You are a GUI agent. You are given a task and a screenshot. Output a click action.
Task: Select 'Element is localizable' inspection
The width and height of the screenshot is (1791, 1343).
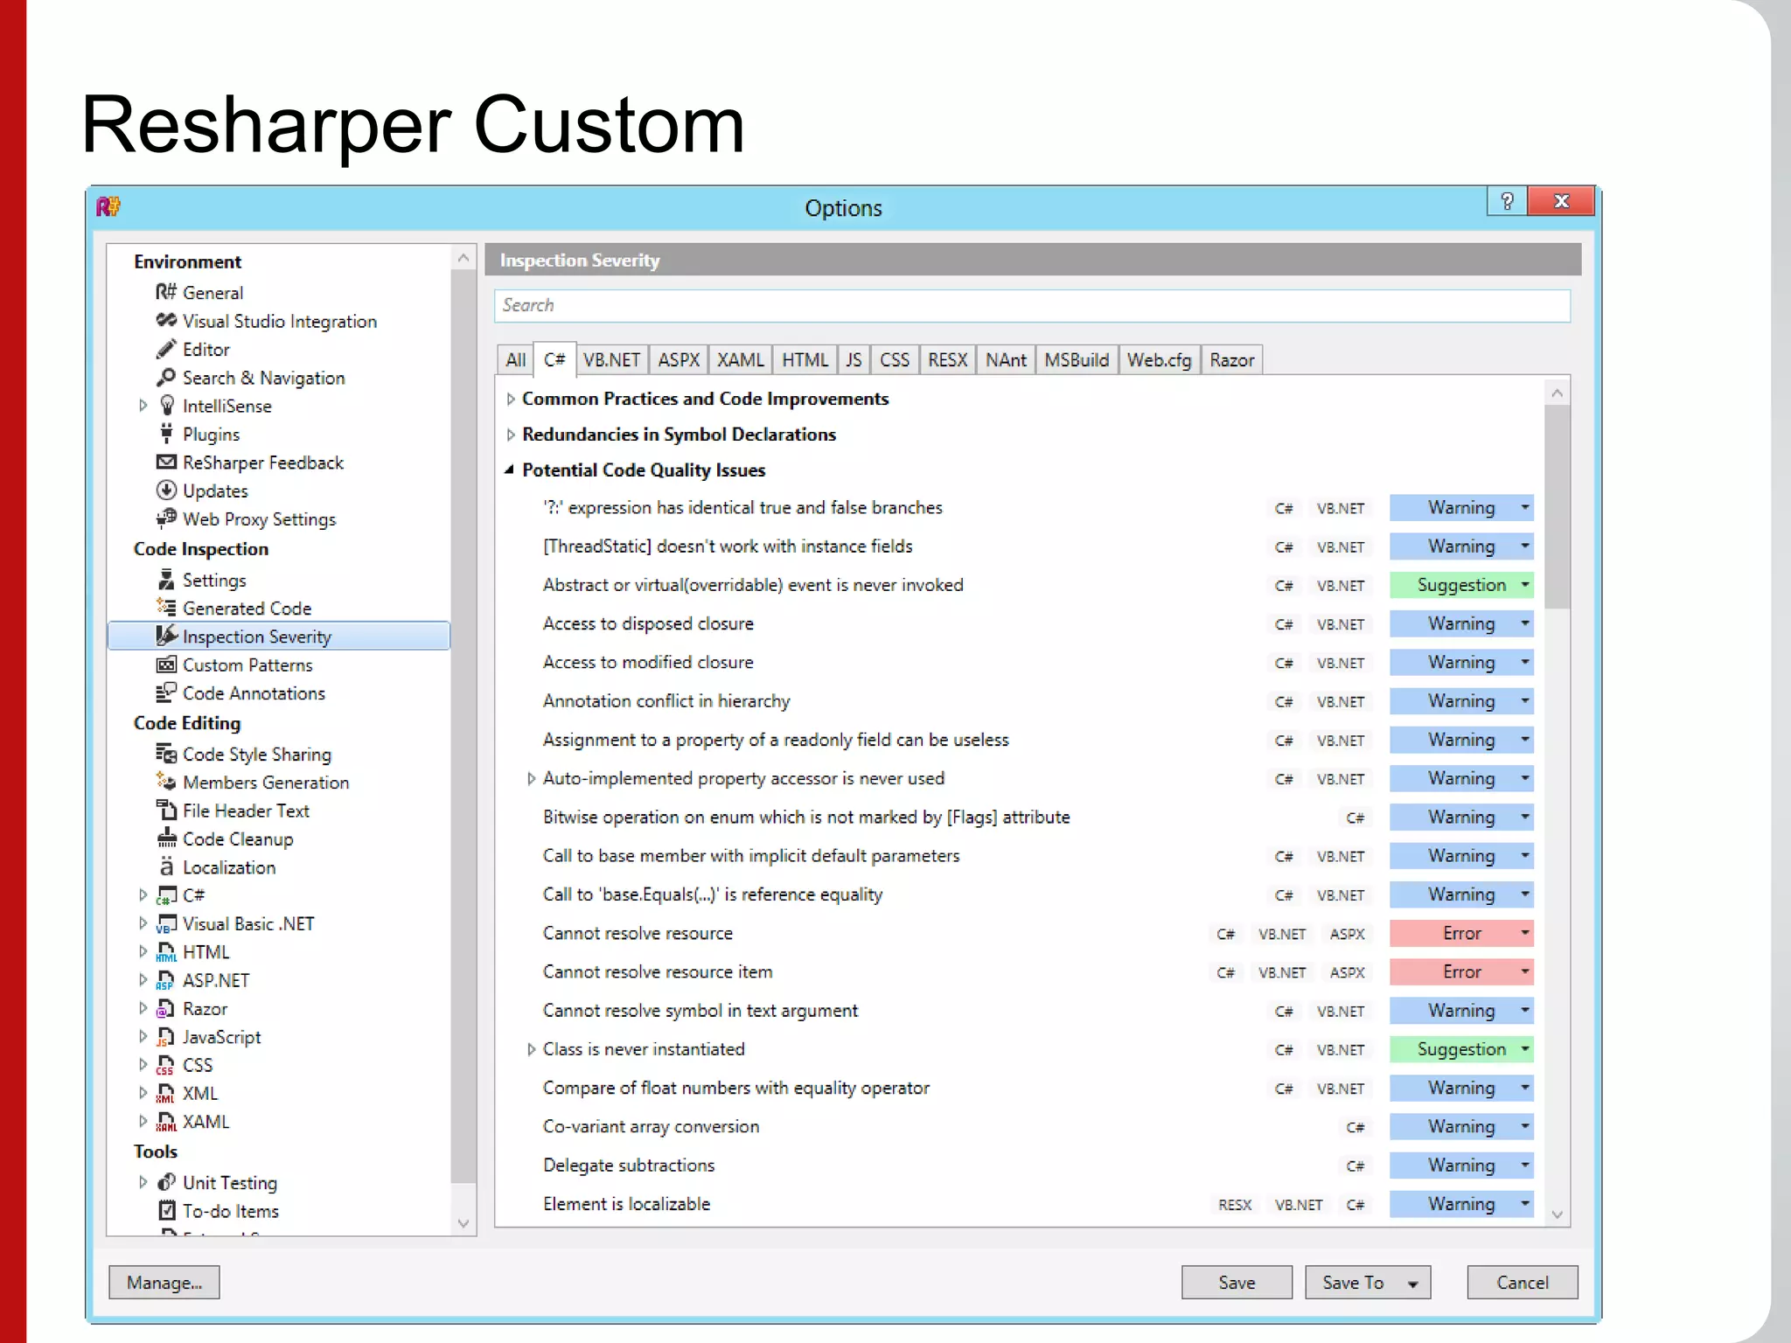tap(626, 1204)
